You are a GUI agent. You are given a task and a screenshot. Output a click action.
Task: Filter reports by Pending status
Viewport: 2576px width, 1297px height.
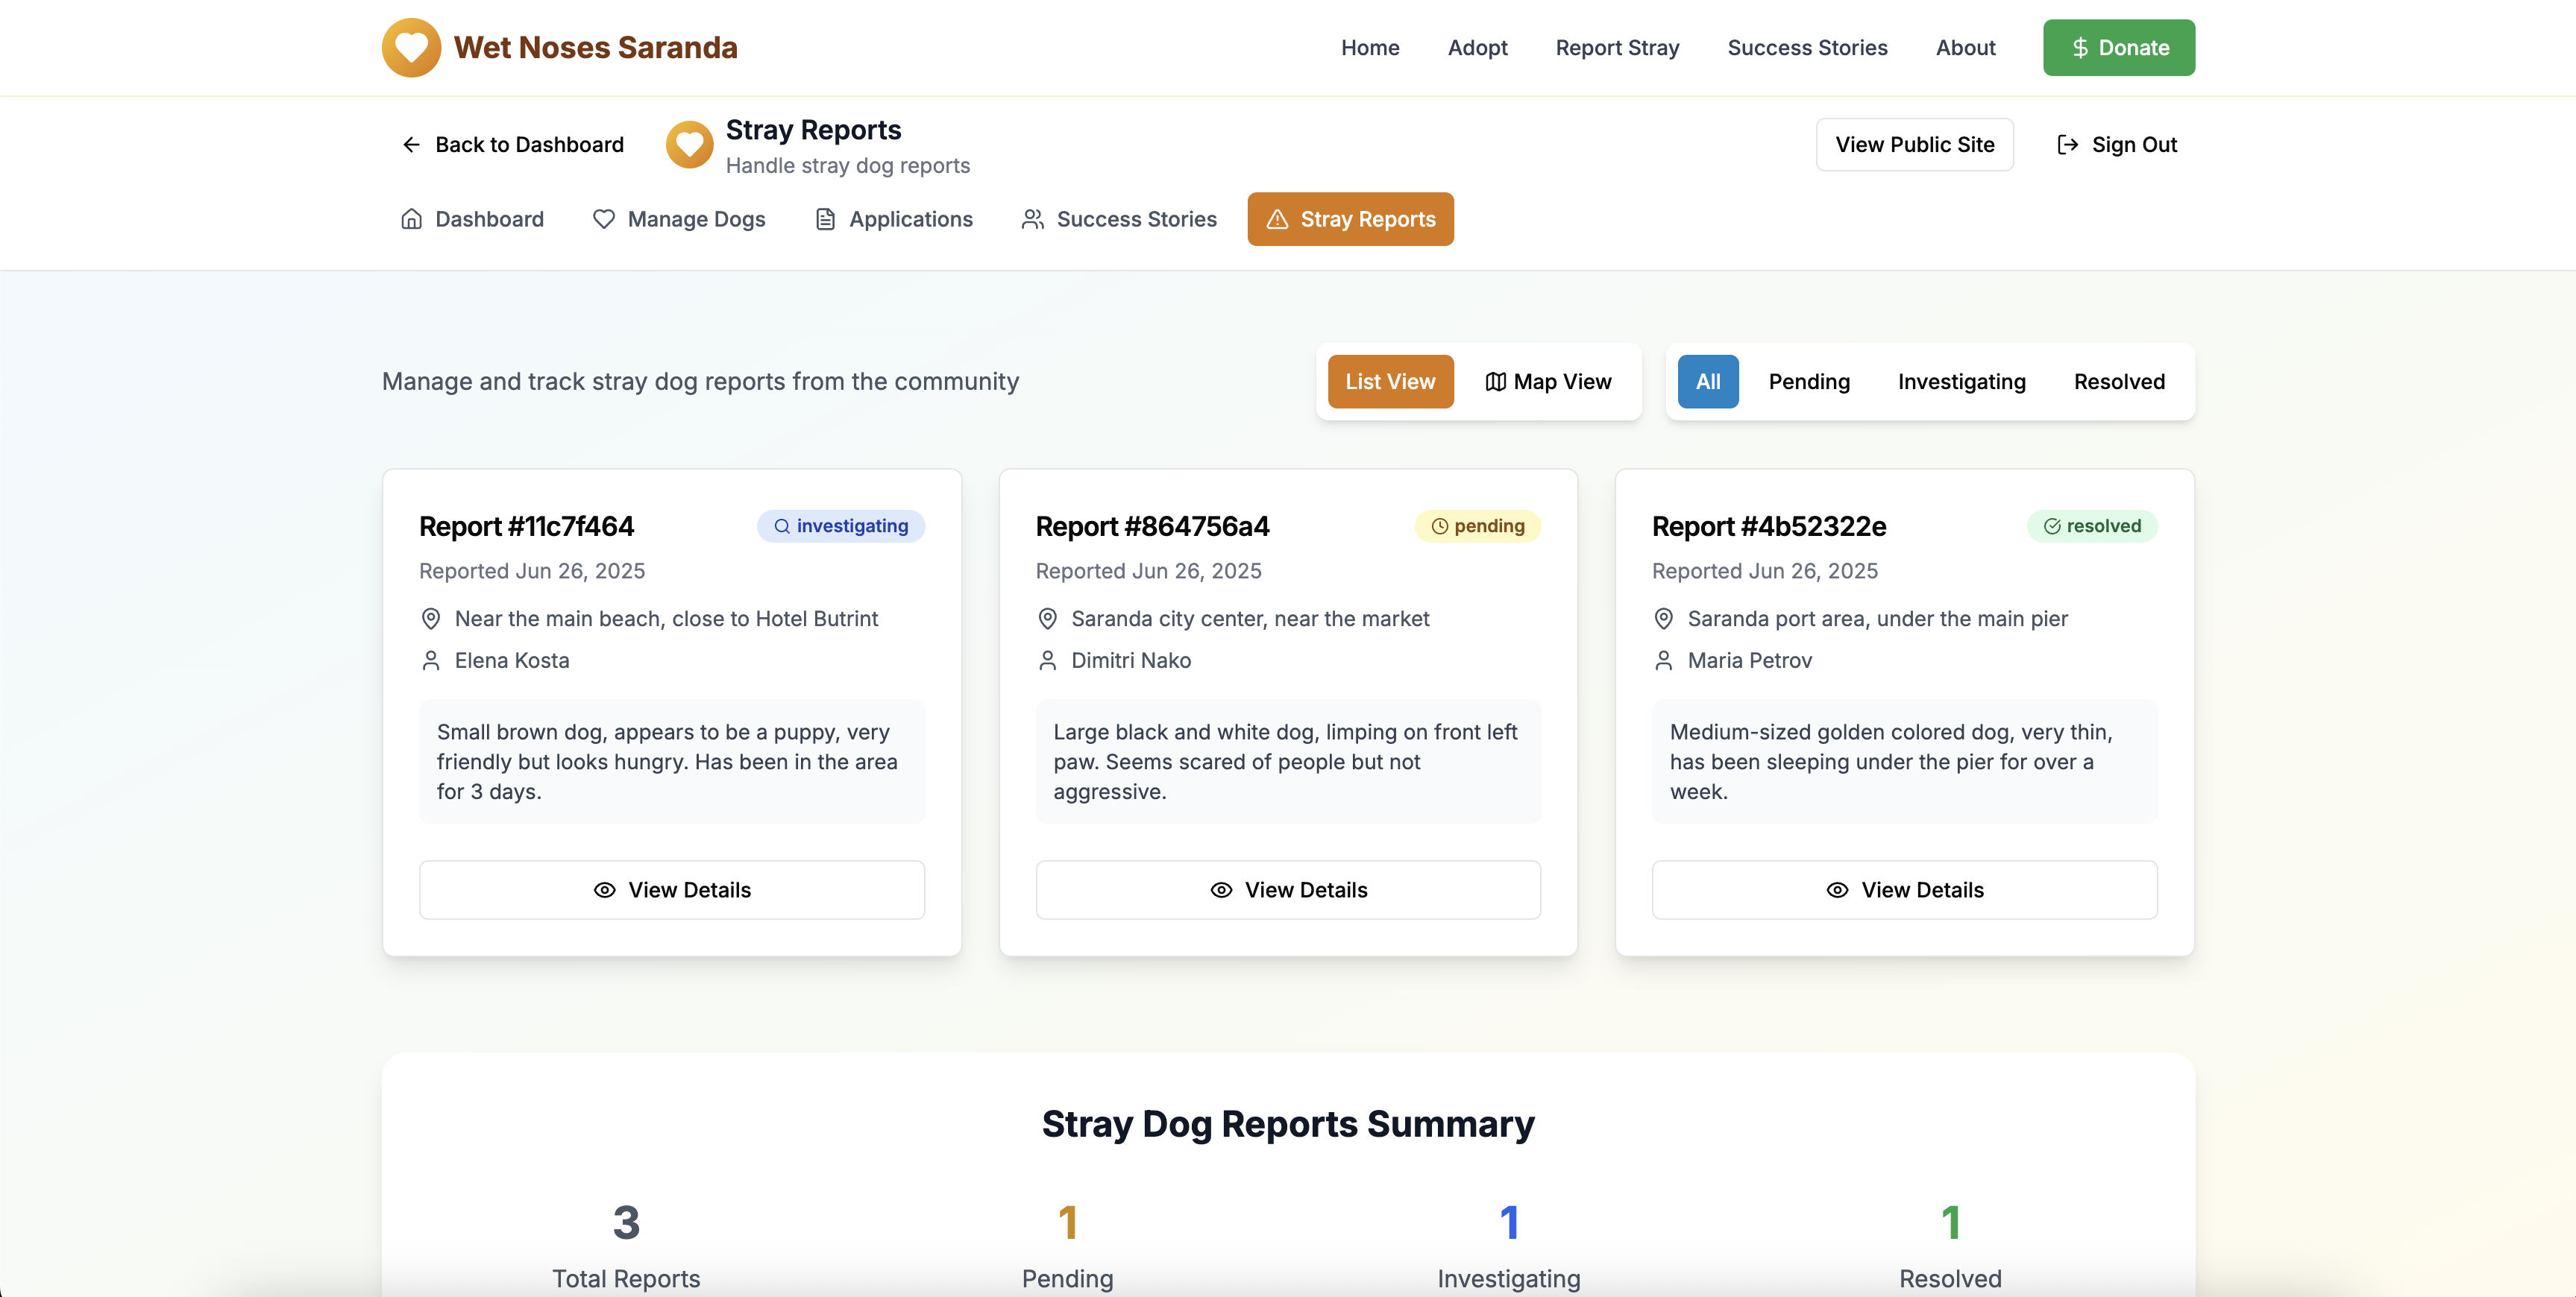click(1809, 382)
